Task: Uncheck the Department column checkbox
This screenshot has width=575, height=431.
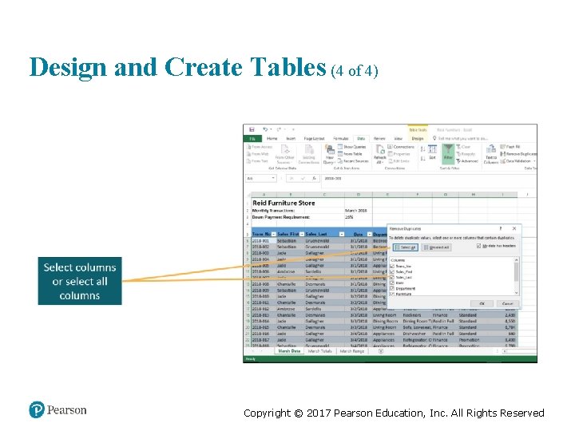Action: [x=392, y=288]
